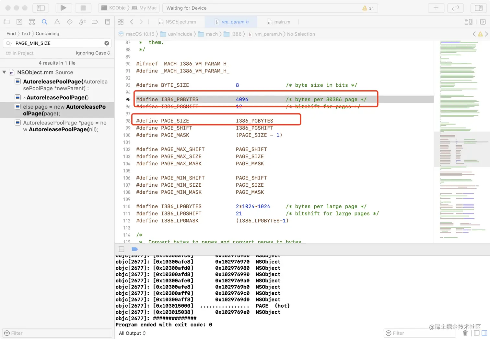Clear the console with the trash icon
Image resolution: width=490 pixels, height=339 pixels.
465,333
